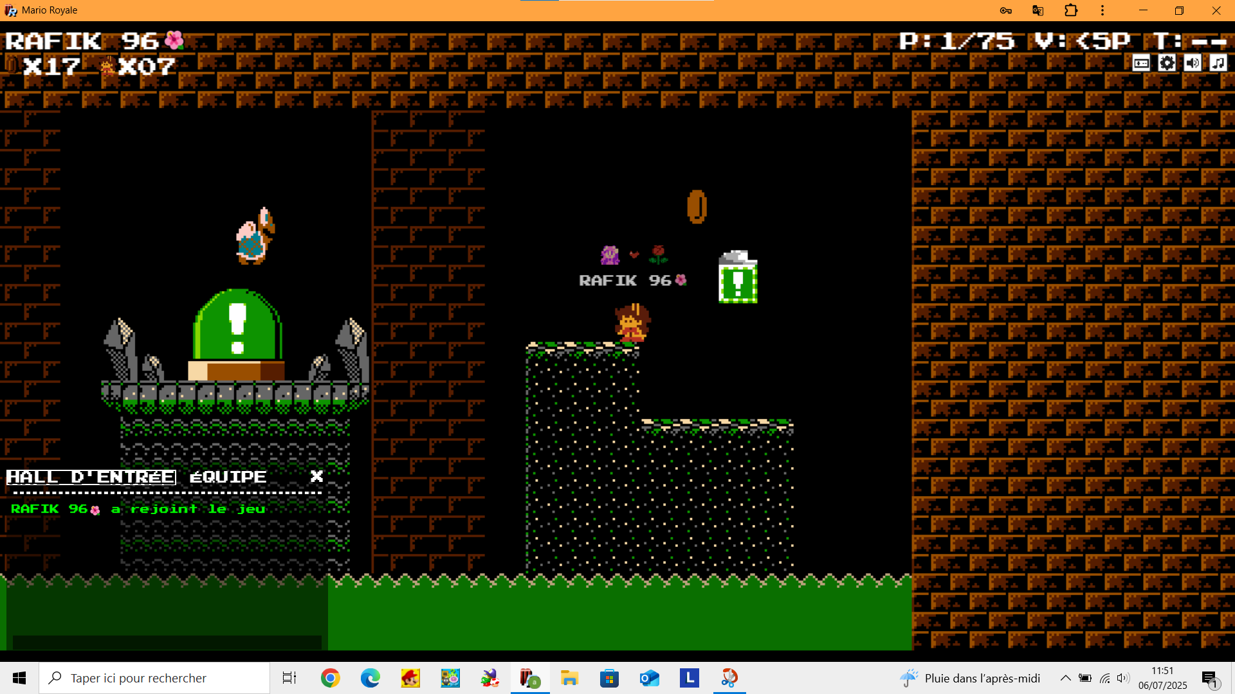Open the blue L app on taskbar
The image size is (1235, 694).
click(x=689, y=678)
